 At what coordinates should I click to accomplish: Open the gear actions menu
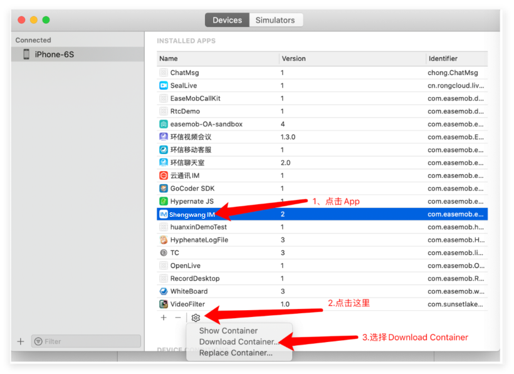click(x=196, y=318)
